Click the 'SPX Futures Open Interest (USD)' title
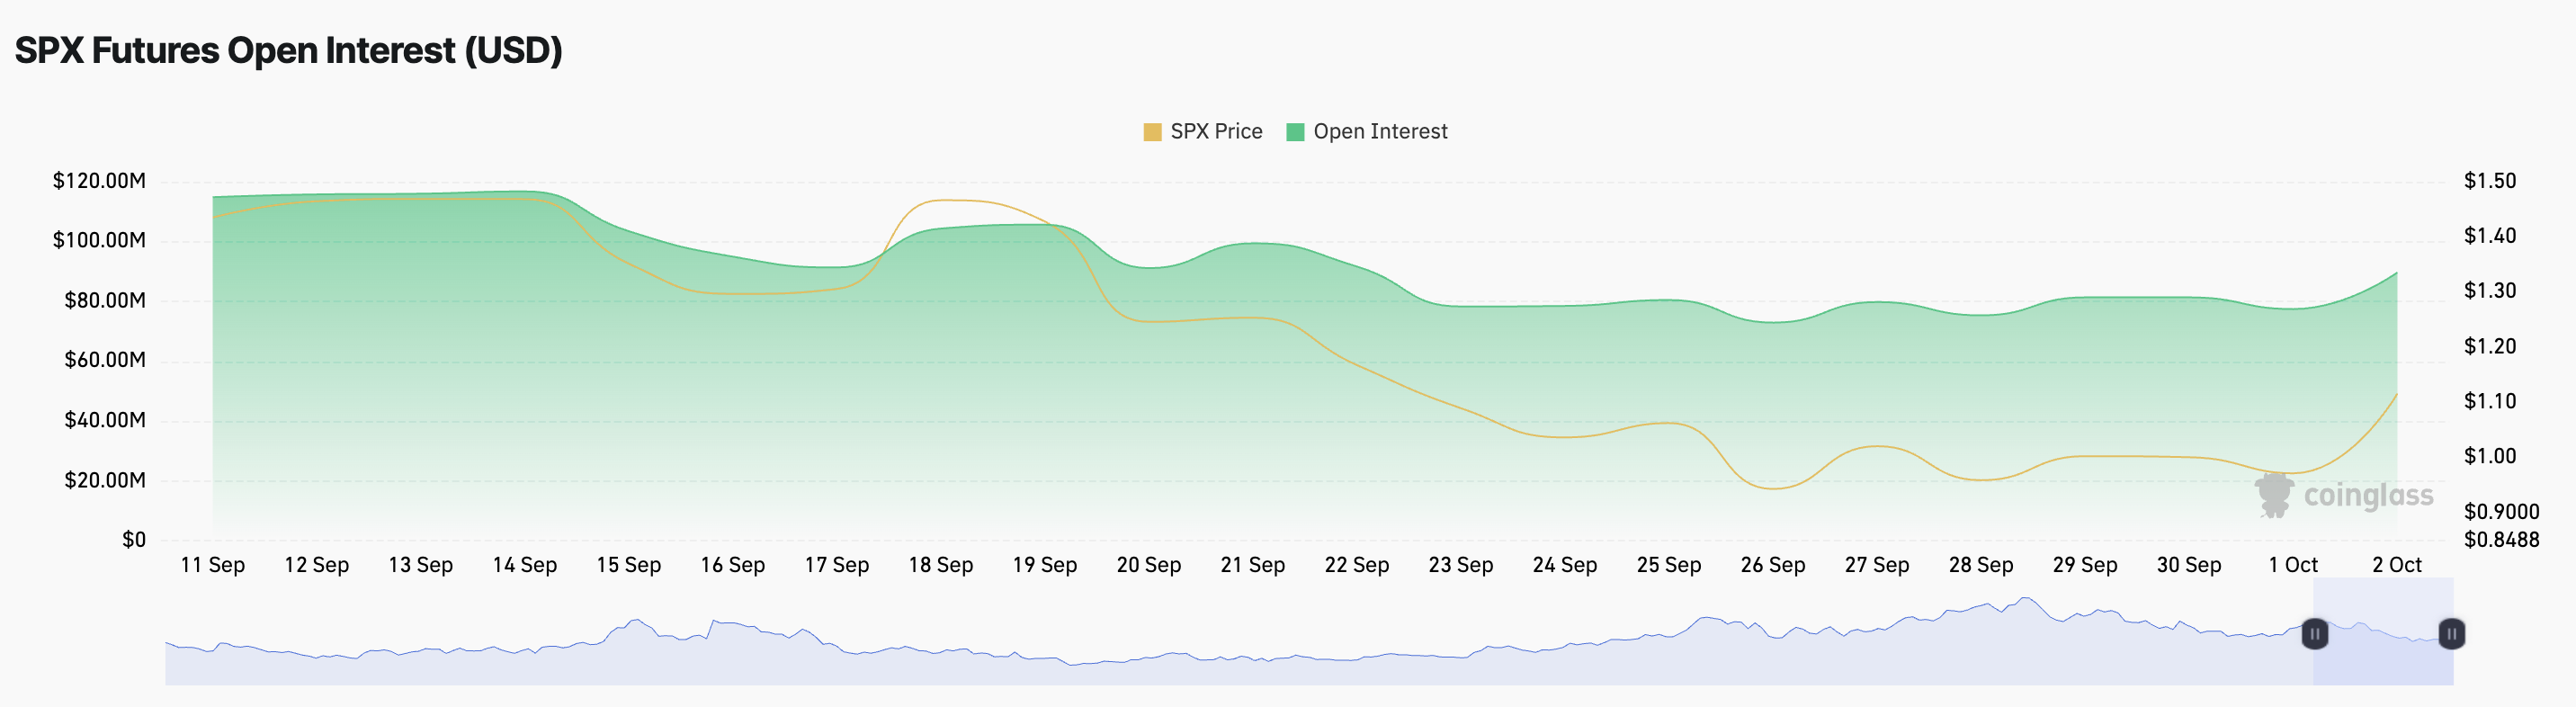Image resolution: width=2576 pixels, height=707 pixels. coord(289,51)
